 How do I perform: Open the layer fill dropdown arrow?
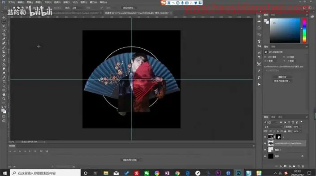pos(300,131)
